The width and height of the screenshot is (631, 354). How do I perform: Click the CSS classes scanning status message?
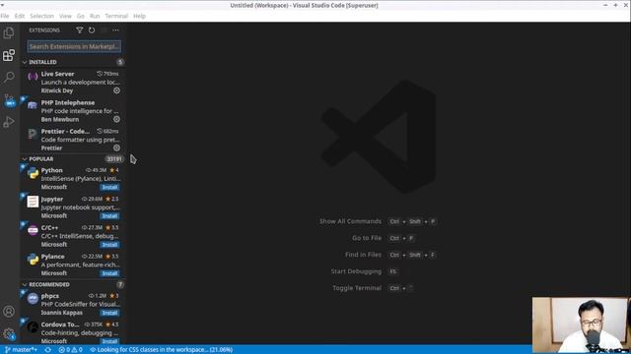click(x=161, y=350)
